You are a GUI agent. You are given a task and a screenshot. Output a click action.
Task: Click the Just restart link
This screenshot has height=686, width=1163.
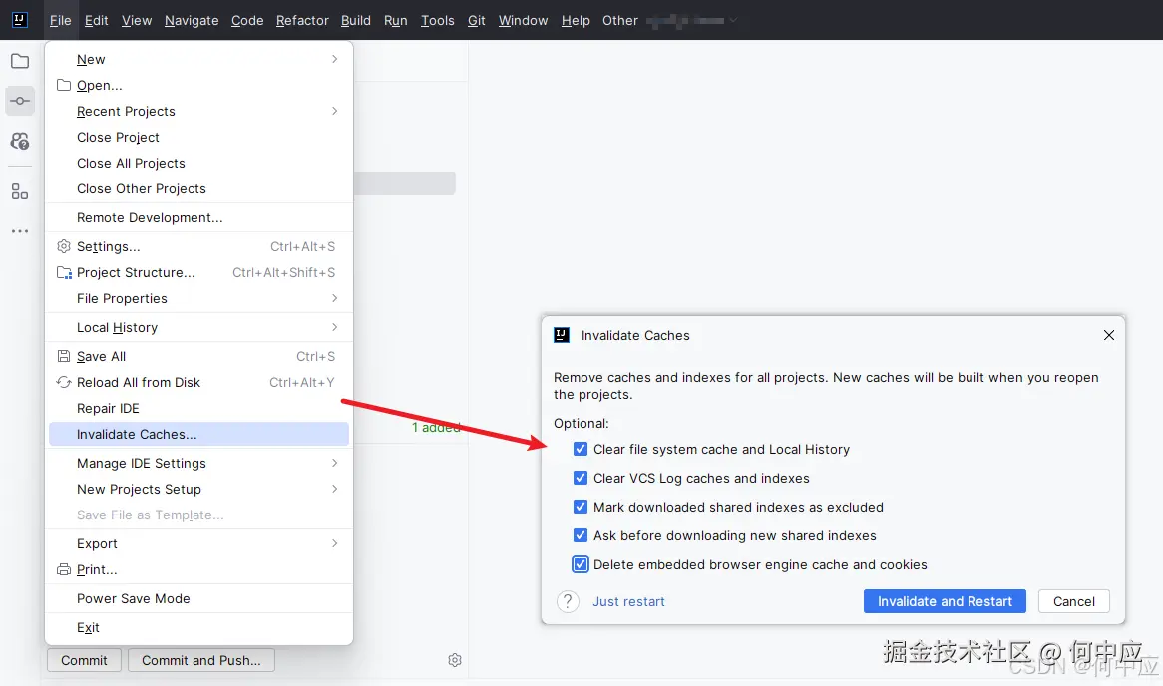(628, 601)
